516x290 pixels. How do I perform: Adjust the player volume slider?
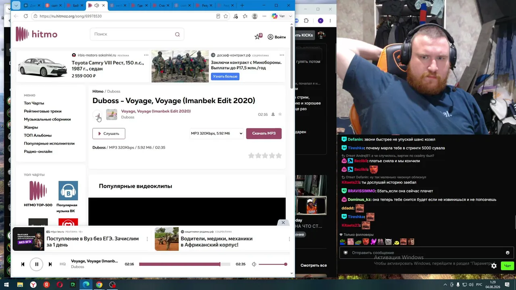pos(273,264)
